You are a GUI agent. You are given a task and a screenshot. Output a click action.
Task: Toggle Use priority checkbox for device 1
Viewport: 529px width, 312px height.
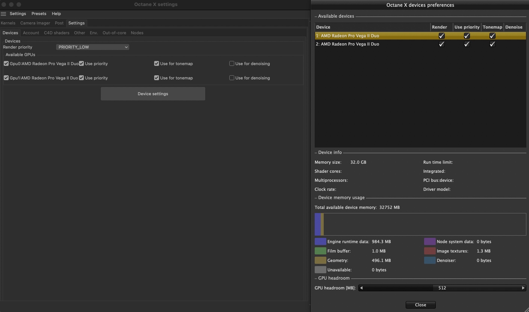467,36
